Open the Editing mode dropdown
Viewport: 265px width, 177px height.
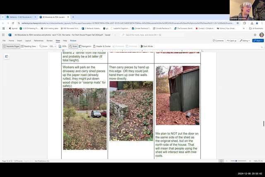[245, 41]
